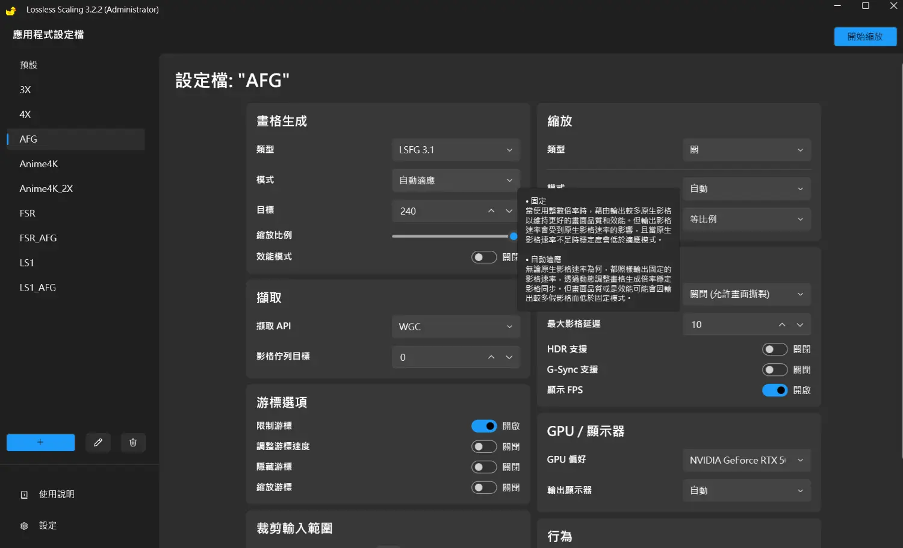
Task: Increase 最大影格延遲 with up arrow
Action: tap(782, 325)
